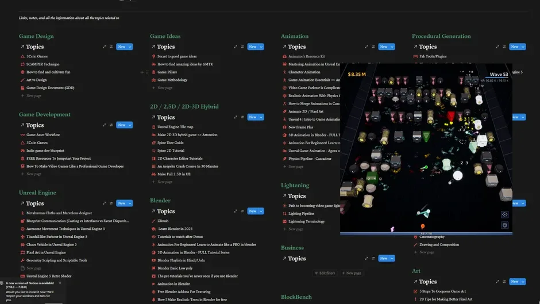Select the Topics view tab in Animation
Viewport: 540px width, 304px height.
click(x=294, y=47)
